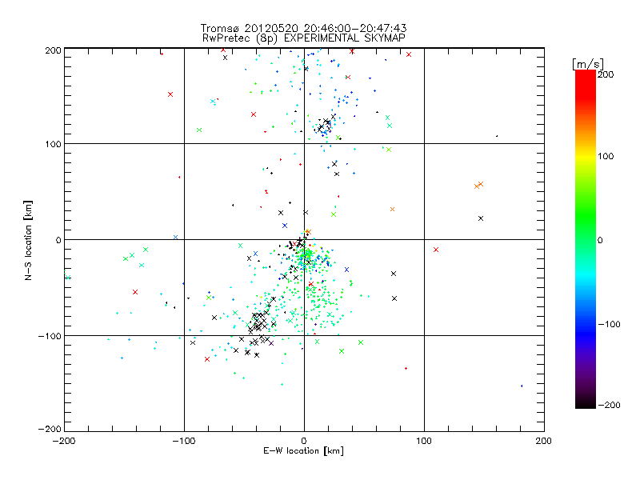Click the '200' tick on the E-W axis
This screenshot has width=640, height=480.
tap(544, 441)
